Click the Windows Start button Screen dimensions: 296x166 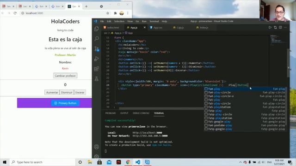point(5,162)
